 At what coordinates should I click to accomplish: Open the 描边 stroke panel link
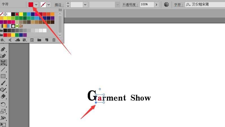click(59, 4)
